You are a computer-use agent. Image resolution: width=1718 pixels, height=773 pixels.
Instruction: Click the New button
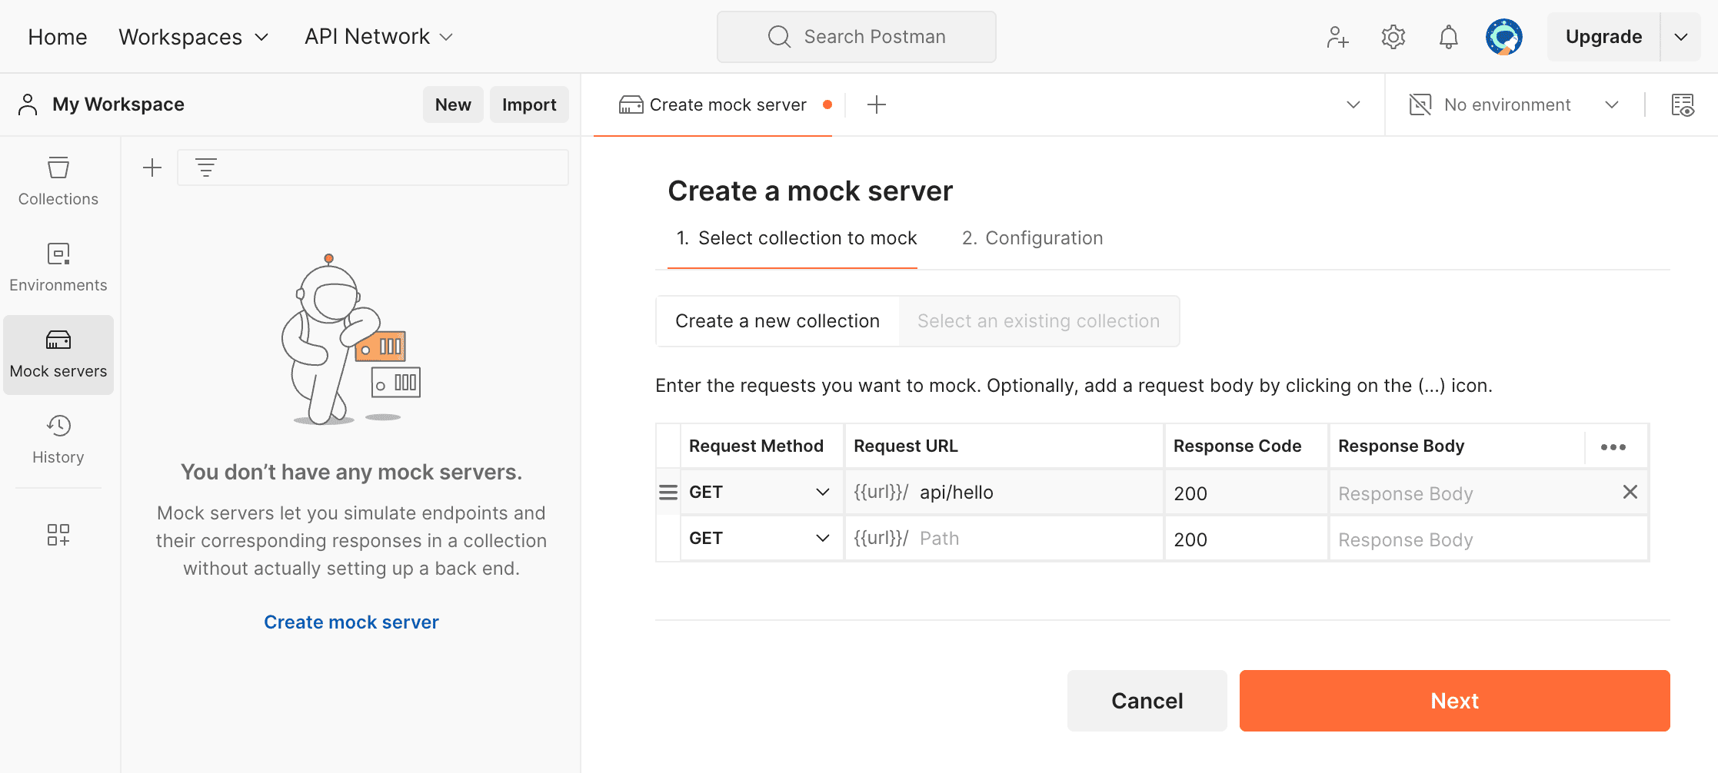point(453,105)
